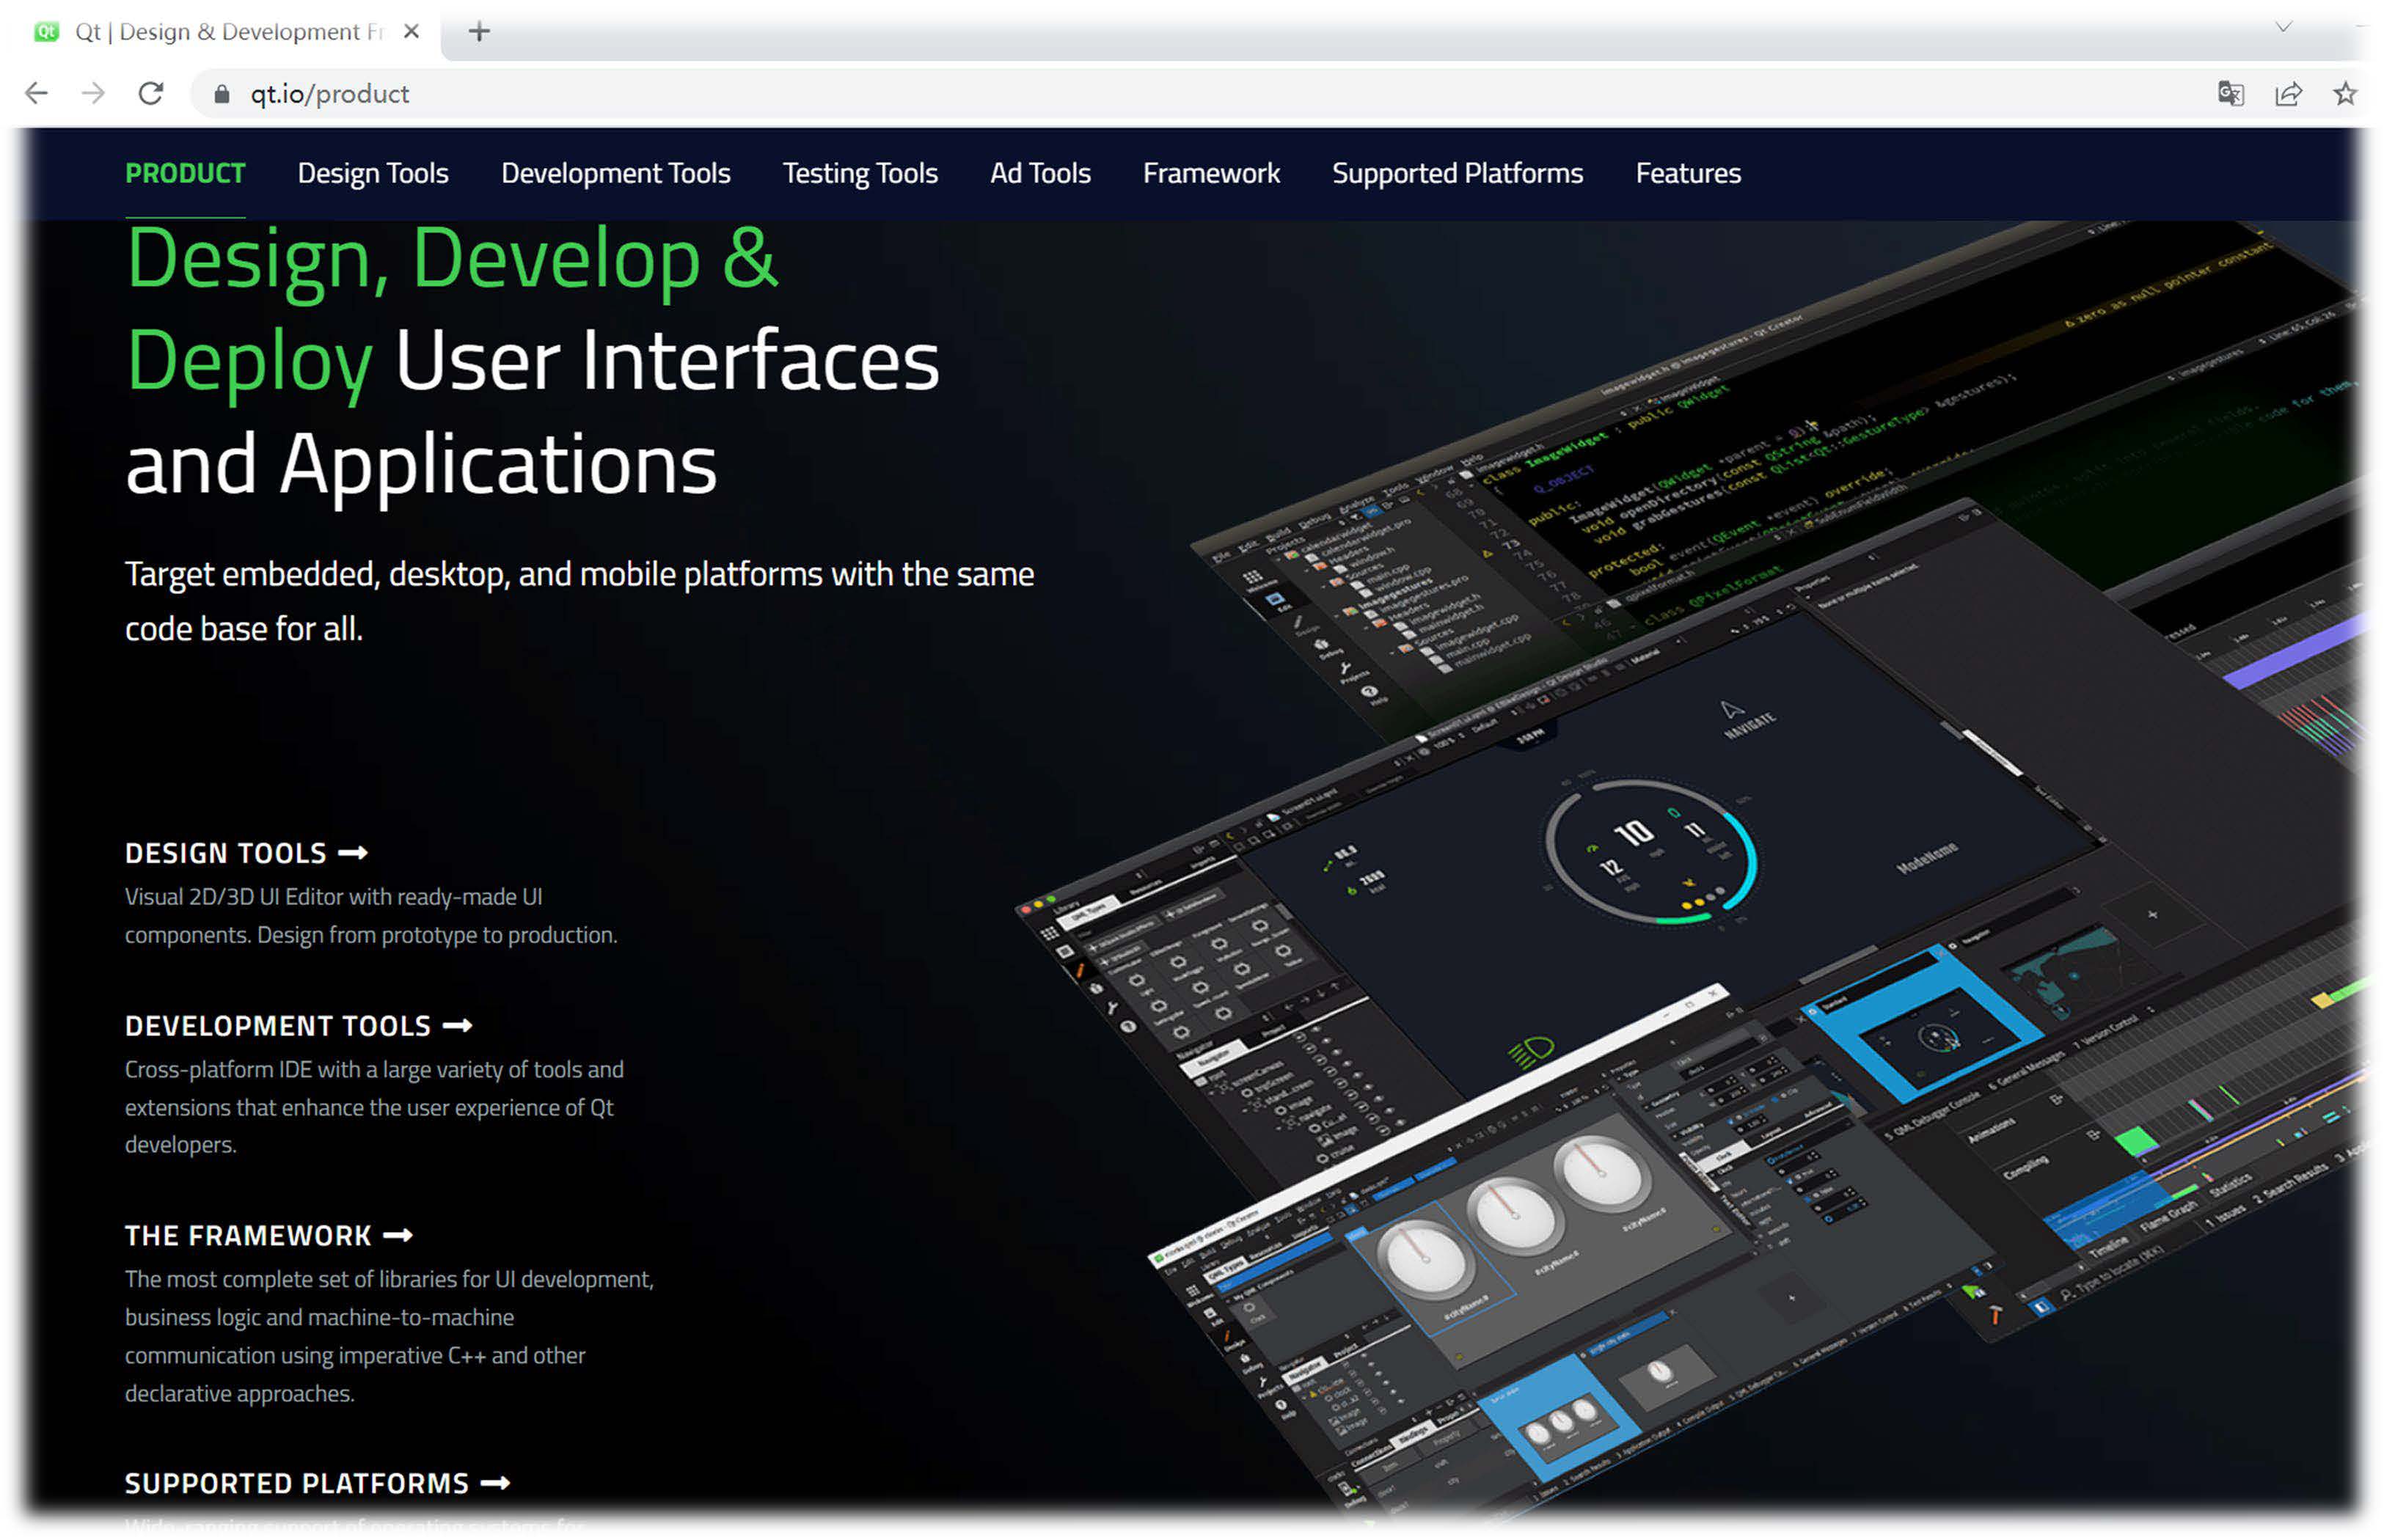Click the Testing Tools menu icon
This screenshot has width=2384, height=1540.
858,172
